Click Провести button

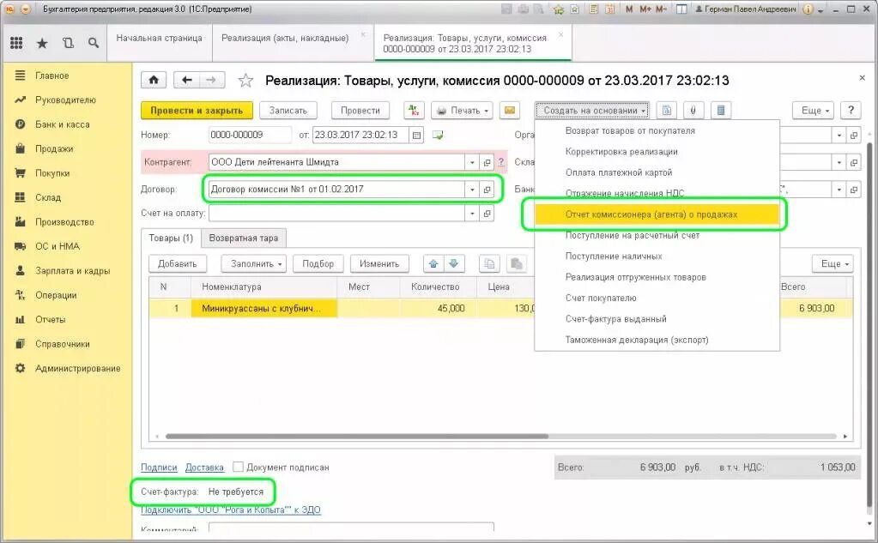point(360,111)
